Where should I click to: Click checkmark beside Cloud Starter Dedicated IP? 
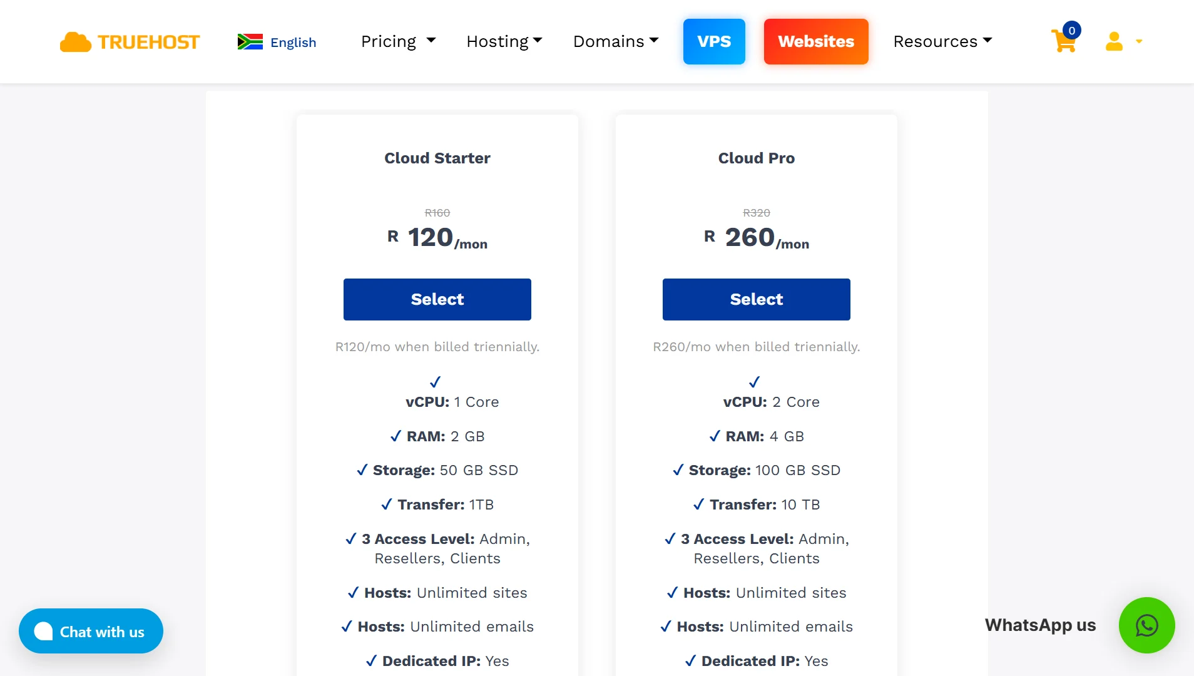[x=371, y=661]
